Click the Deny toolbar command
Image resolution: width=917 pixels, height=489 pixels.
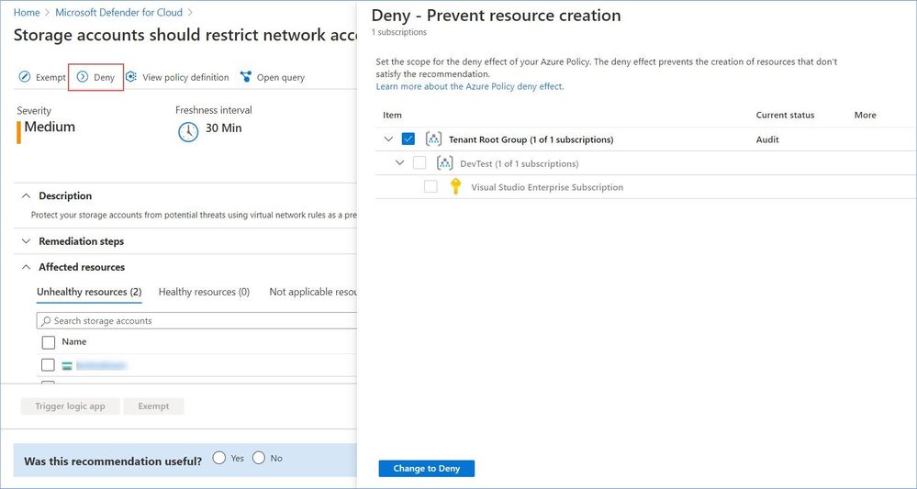coord(96,77)
